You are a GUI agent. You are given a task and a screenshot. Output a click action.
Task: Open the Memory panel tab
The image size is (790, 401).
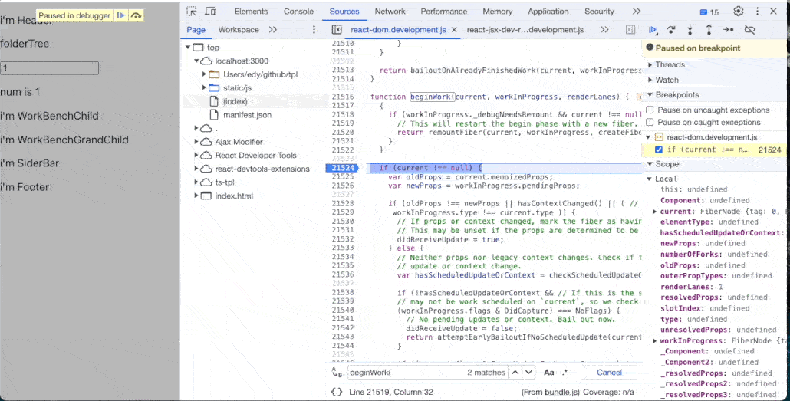coord(497,11)
